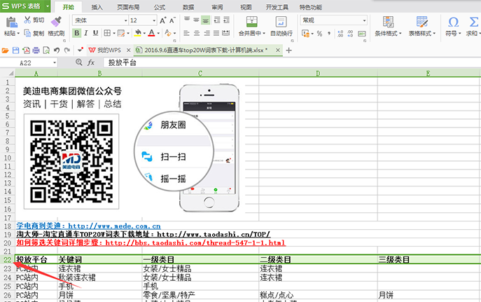Apply the red font color A
The image size is (481, 302).
pyautogui.click(x=151, y=33)
